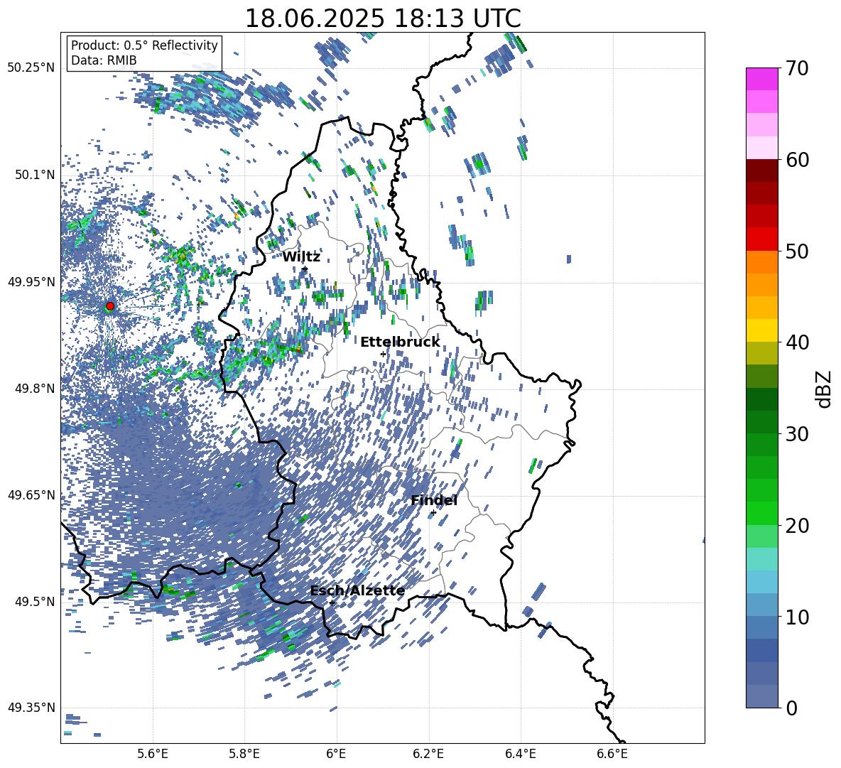Click the 50 colorbar tick label

pos(797,251)
